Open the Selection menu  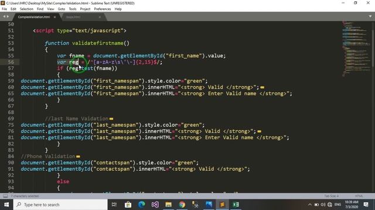pos(26,9)
